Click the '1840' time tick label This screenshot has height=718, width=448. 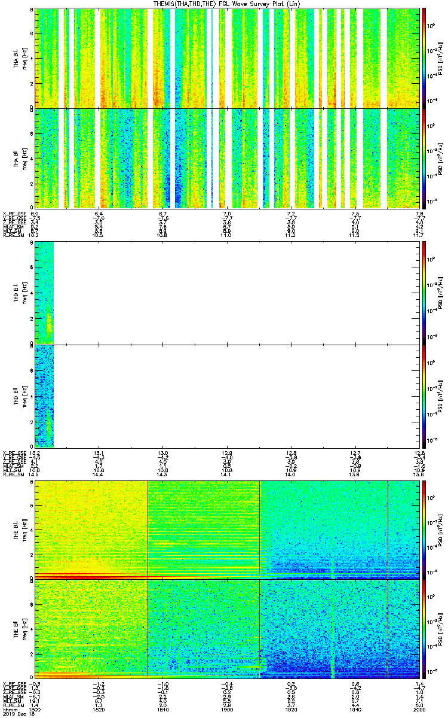tap(163, 708)
